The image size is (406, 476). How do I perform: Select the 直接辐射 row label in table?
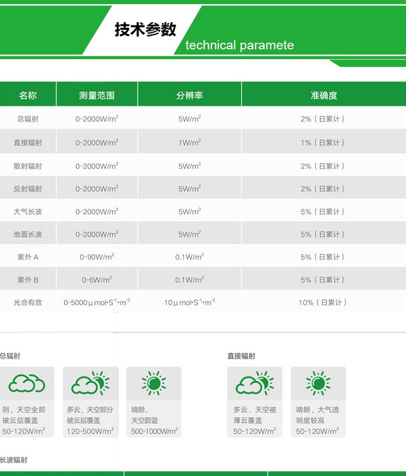[28, 143]
